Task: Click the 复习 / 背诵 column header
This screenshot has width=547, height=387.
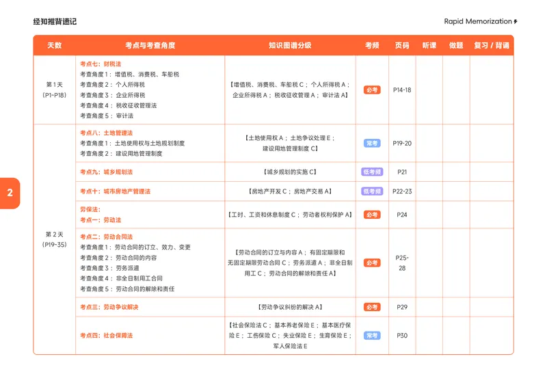Action: click(492, 45)
